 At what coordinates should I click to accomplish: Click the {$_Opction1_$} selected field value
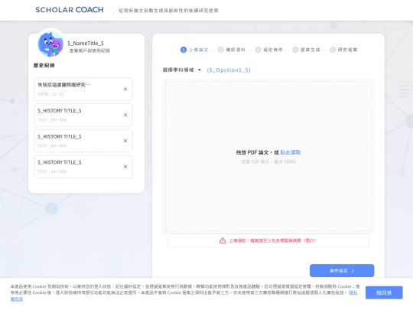(229, 70)
